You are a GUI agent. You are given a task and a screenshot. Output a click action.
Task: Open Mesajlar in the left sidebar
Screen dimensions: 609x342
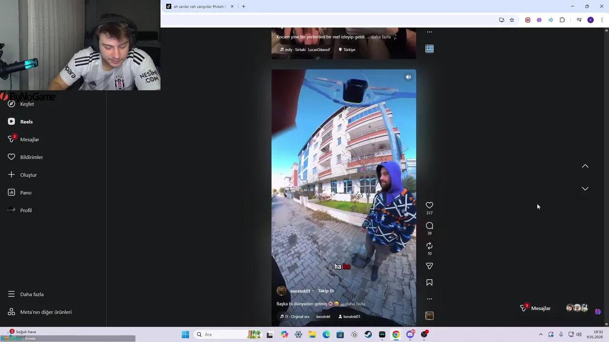pyautogui.click(x=24, y=139)
